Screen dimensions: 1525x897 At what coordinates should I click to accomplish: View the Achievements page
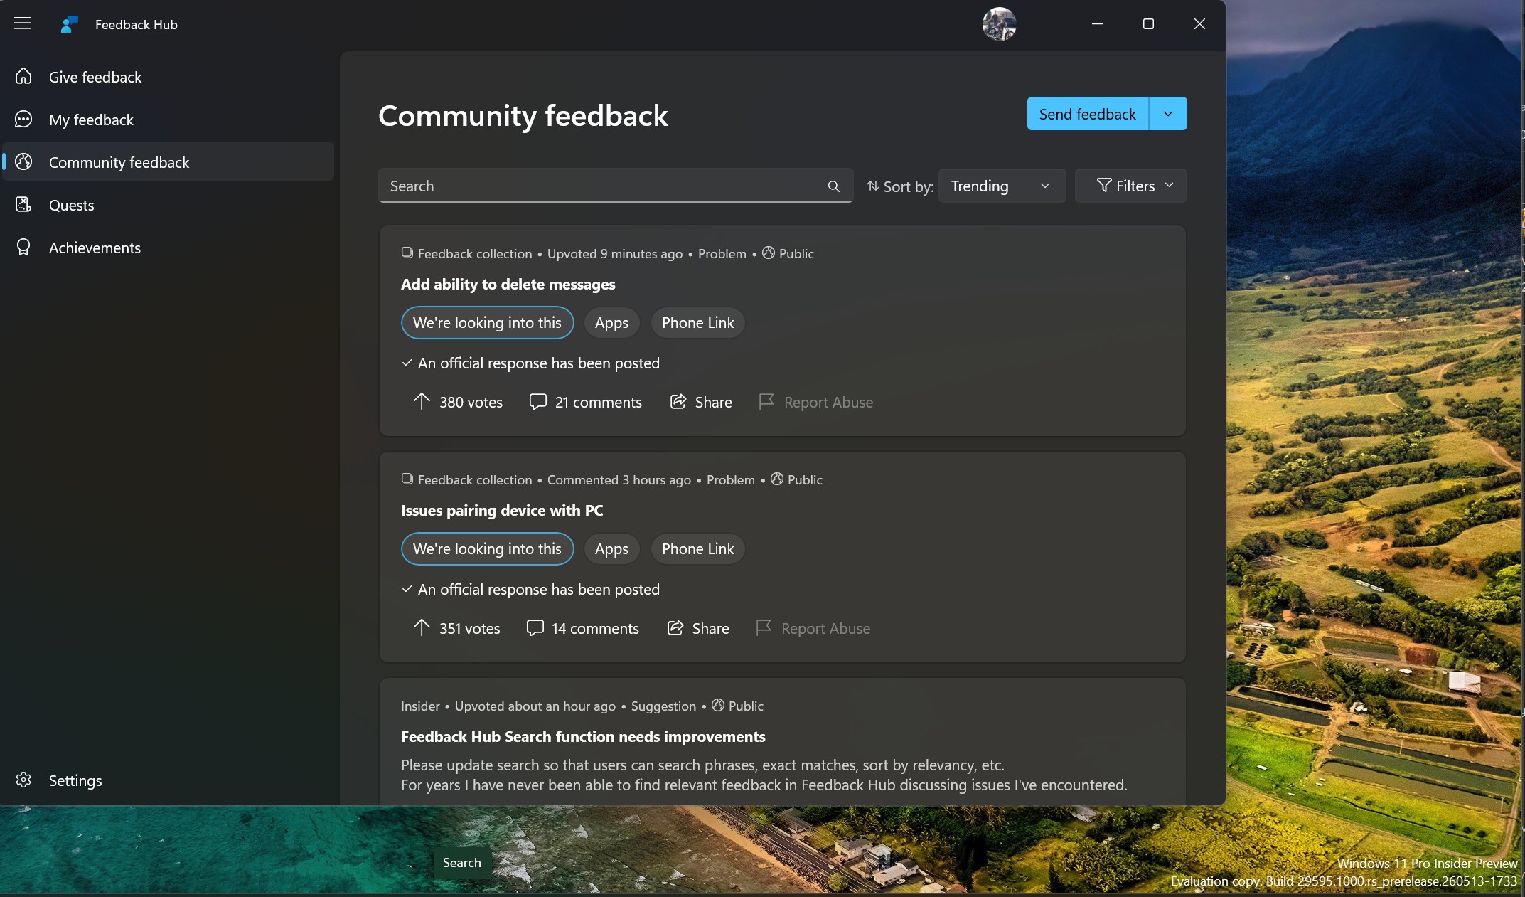tap(168, 248)
